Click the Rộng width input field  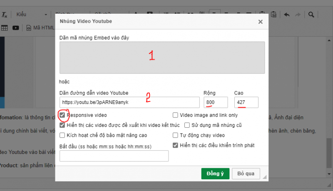[215, 102]
